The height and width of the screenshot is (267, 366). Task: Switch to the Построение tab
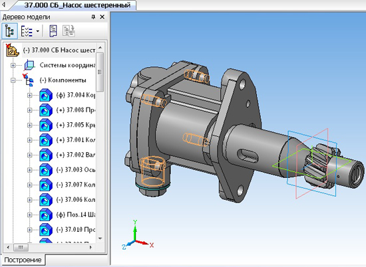click(23, 260)
